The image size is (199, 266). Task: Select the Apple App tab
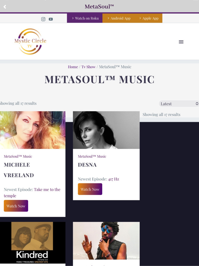[149, 18]
